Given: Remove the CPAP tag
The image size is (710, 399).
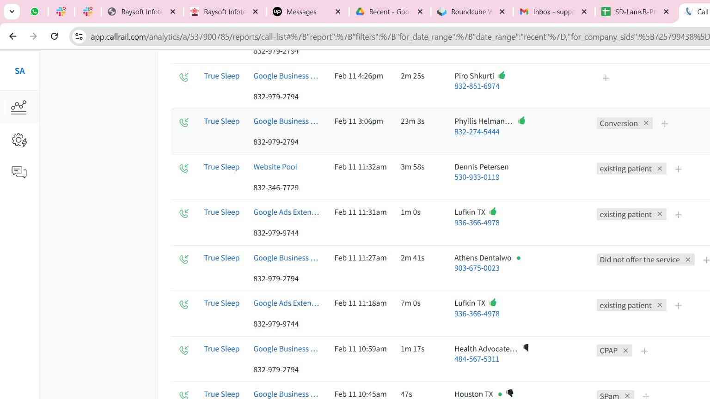Looking at the screenshot, I should (x=626, y=351).
